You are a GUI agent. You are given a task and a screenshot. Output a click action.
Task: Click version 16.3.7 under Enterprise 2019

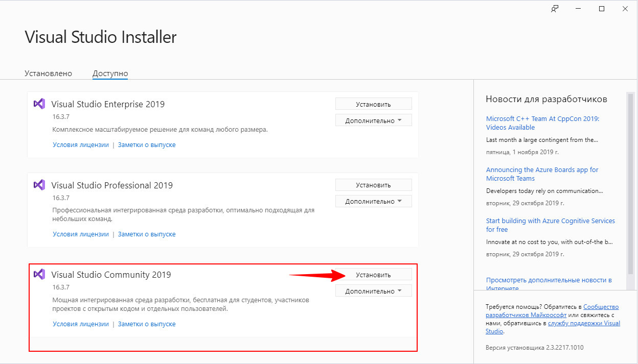pyautogui.click(x=60, y=117)
